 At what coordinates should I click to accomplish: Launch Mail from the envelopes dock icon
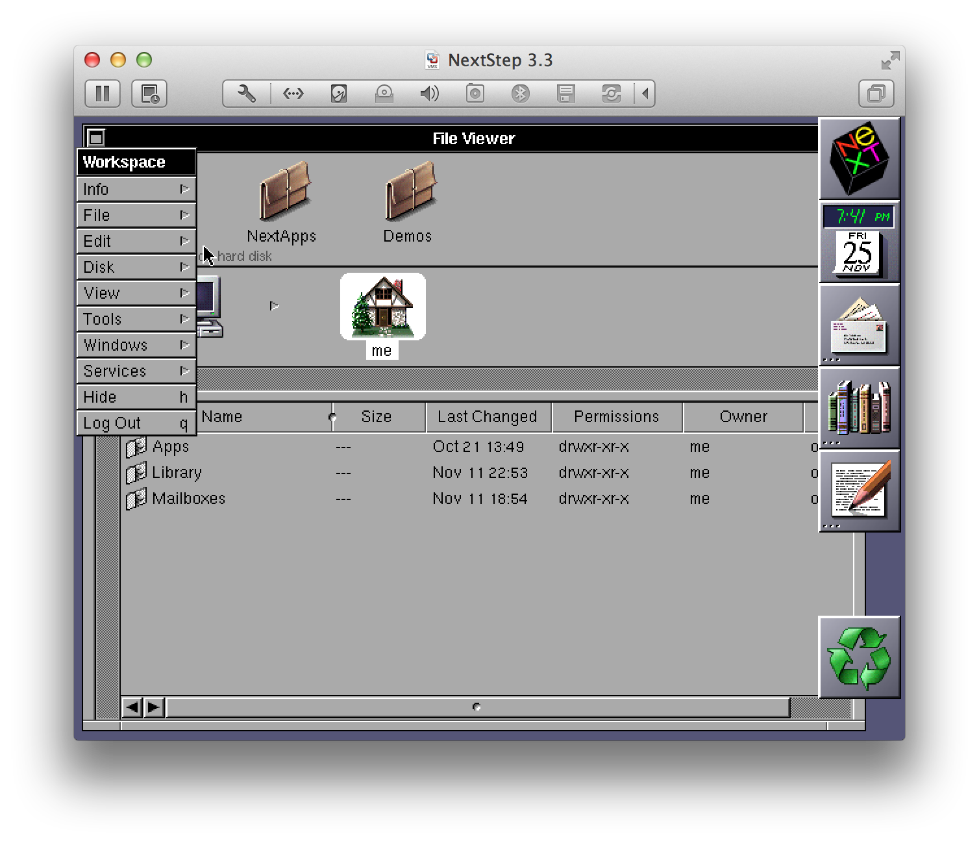point(860,325)
